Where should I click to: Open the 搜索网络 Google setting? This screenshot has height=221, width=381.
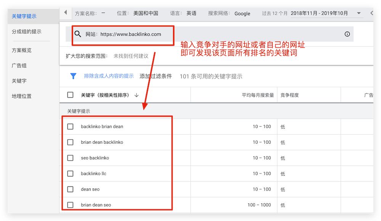click(x=242, y=13)
